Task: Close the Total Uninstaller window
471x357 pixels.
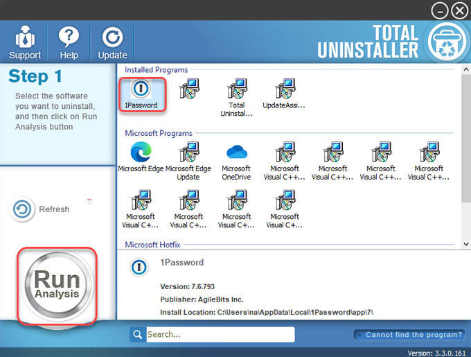Action: click(x=460, y=11)
